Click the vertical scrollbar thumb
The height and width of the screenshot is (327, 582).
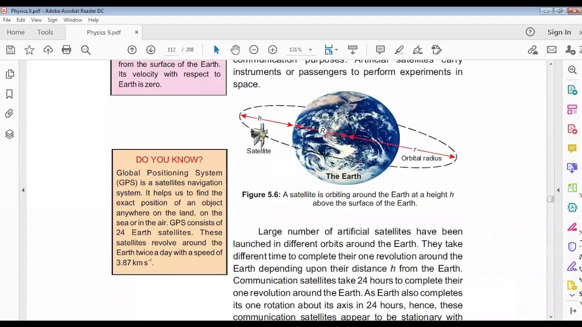(551, 199)
